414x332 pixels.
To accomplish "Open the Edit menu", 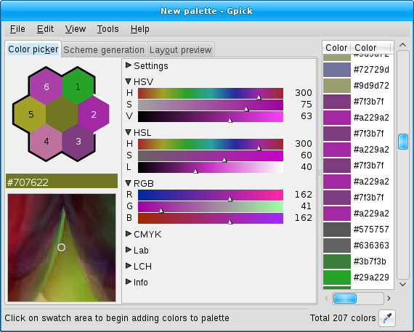I will (x=45, y=29).
